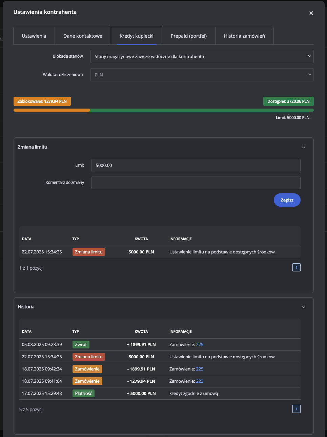Click the Zablokowane 1279.94 PLN badge
Viewport: 327px width, 437px height.
pyautogui.click(x=42, y=101)
